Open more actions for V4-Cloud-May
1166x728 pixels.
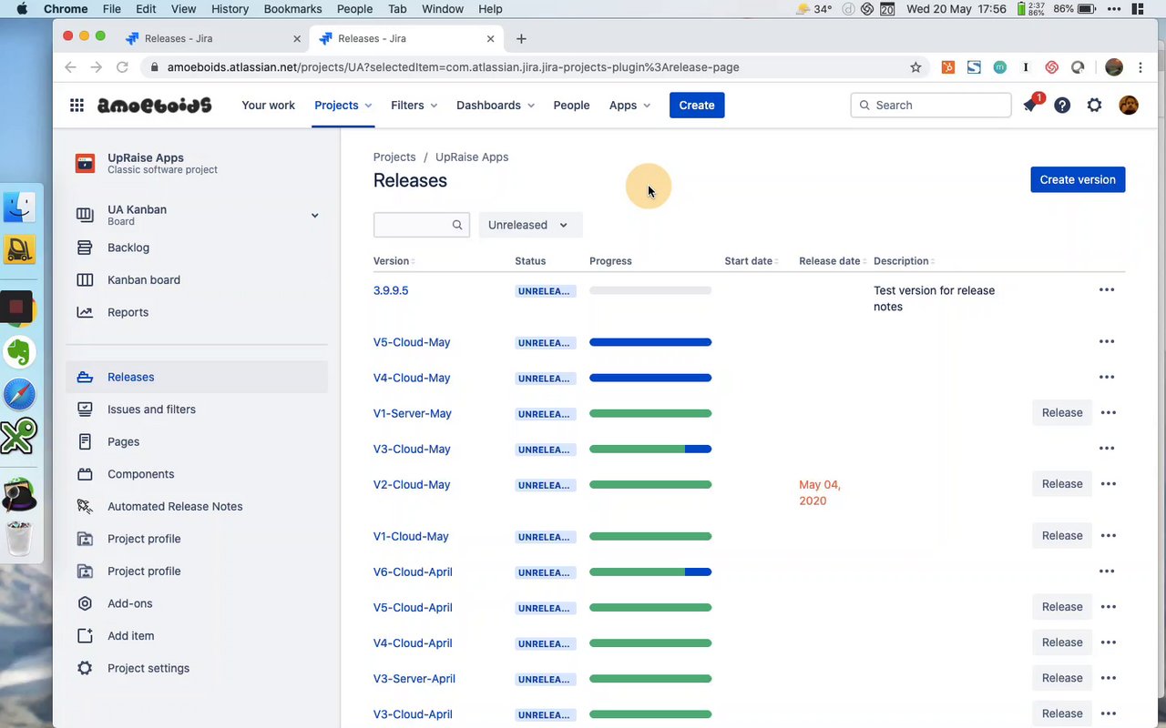(x=1107, y=378)
